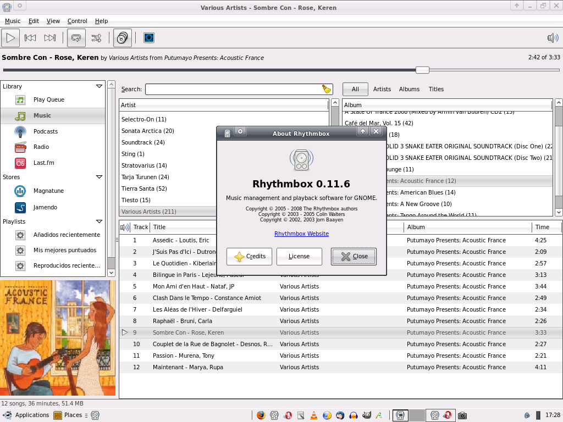The width and height of the screenshot is (563, 422).
Task: Open the headphones icon in bottom panel
Action: click(x=353, y=415)
